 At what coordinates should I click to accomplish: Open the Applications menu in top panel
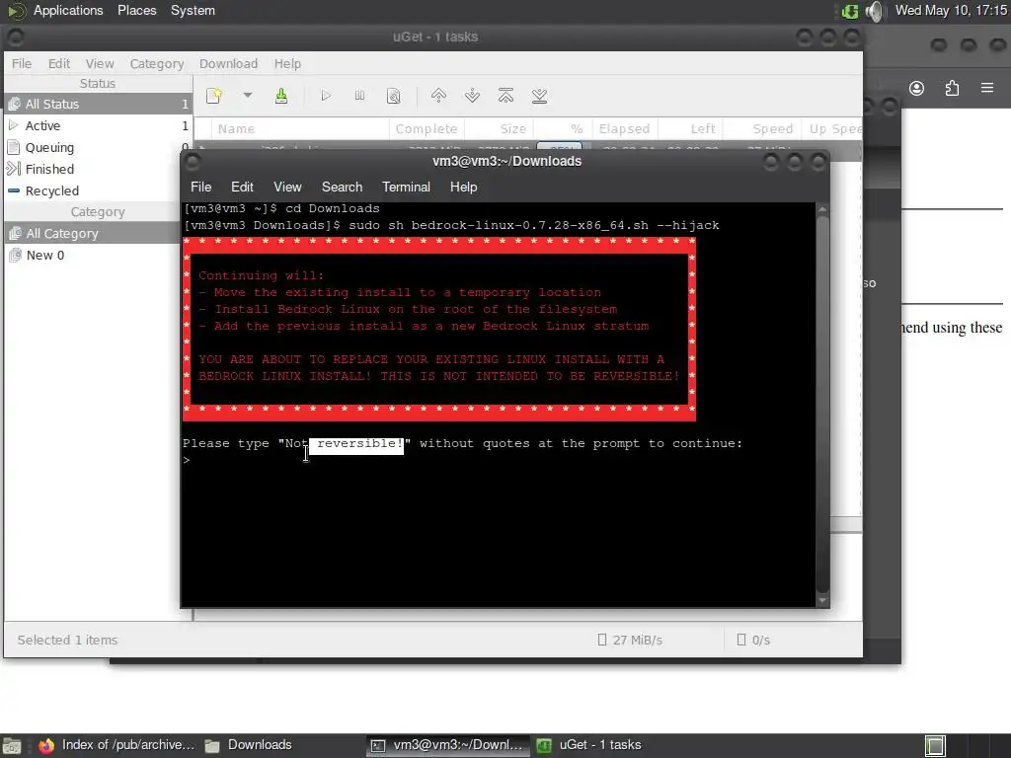68,10
